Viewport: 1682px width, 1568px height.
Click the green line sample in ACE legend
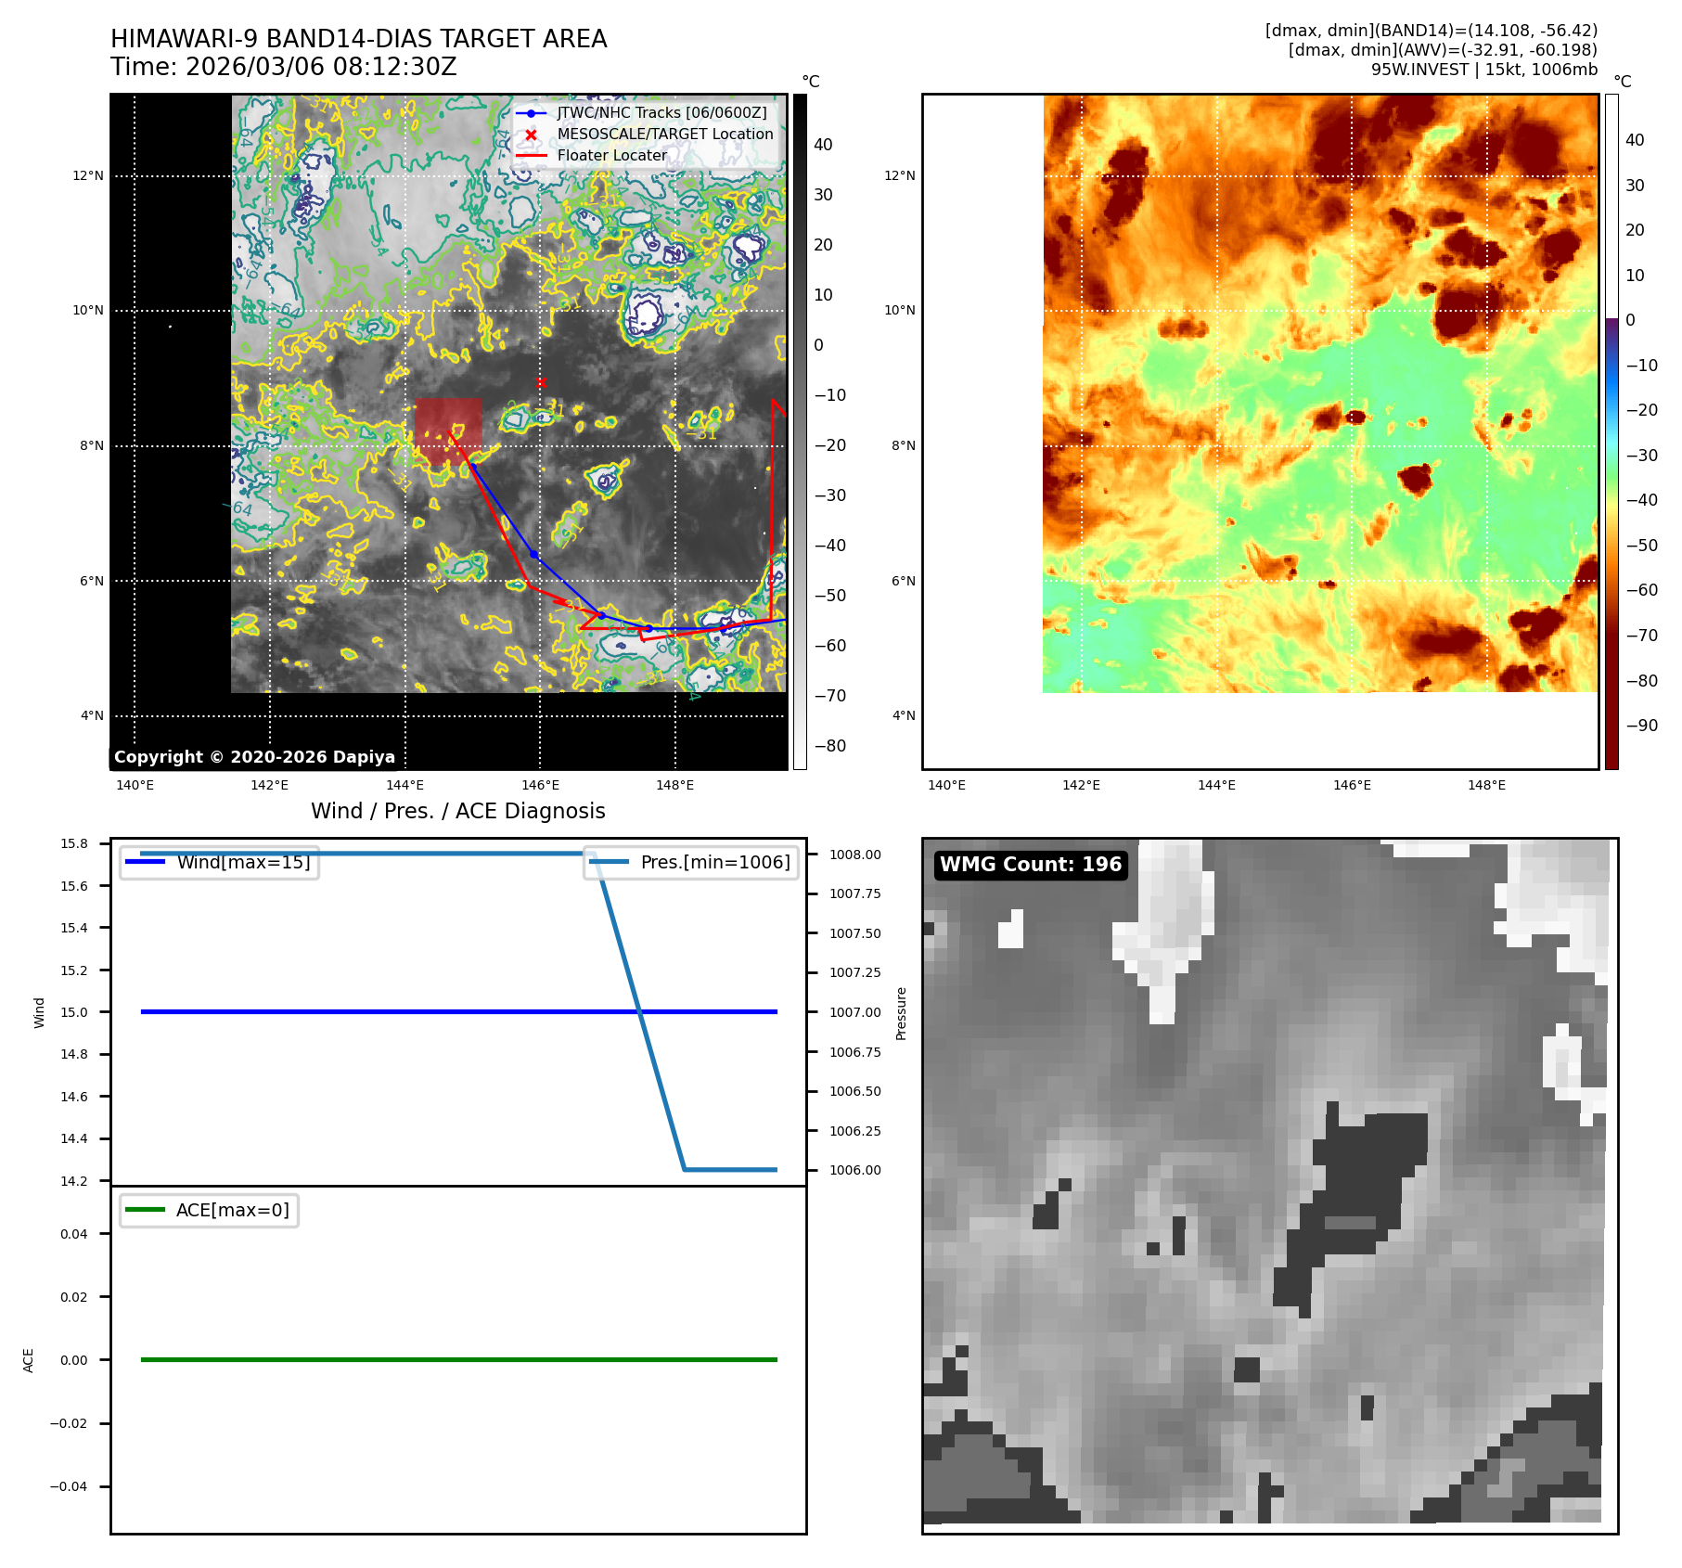[145, 1210]
